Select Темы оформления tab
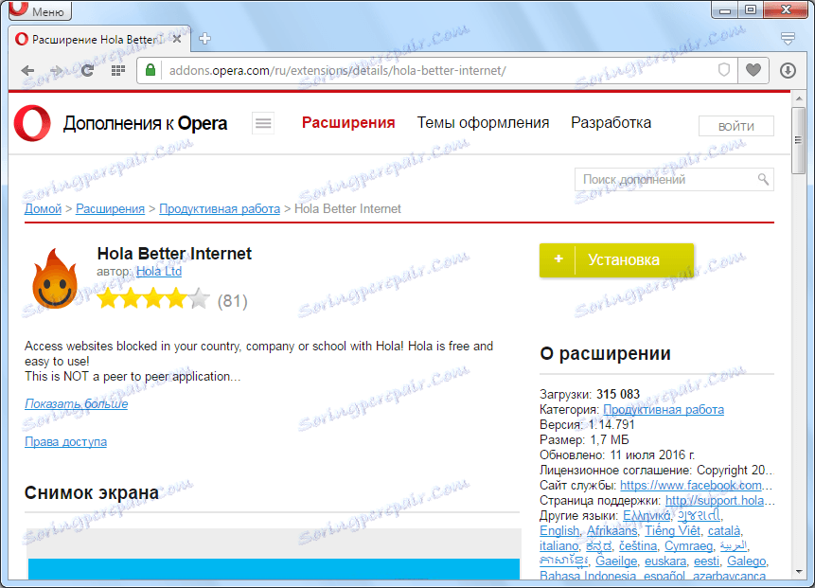The image size is (815, 588). pyautogui.click(x=483, y=123)
